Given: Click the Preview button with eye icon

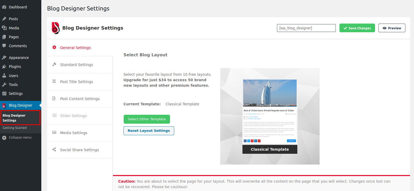Looking at the screenshot, I should click(x=392, y=28).
